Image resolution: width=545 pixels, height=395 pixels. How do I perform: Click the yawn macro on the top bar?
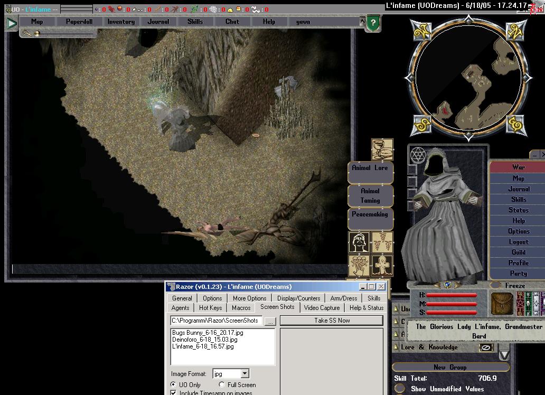[303, 22]
